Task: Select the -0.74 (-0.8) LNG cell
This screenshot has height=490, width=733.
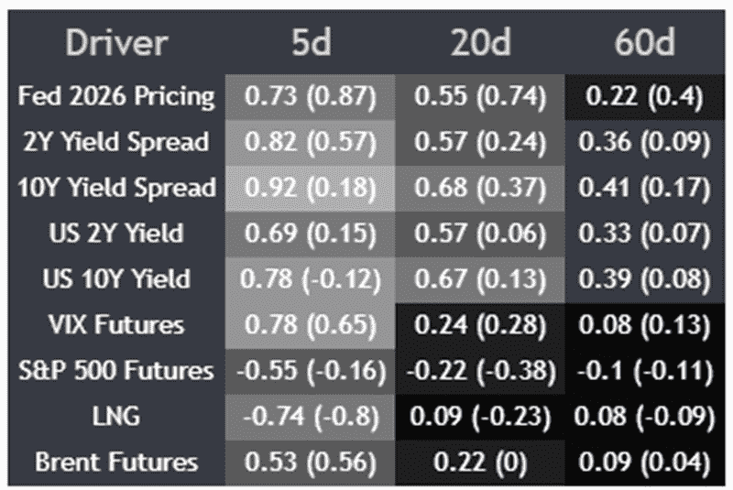Action: coord(311,416)
